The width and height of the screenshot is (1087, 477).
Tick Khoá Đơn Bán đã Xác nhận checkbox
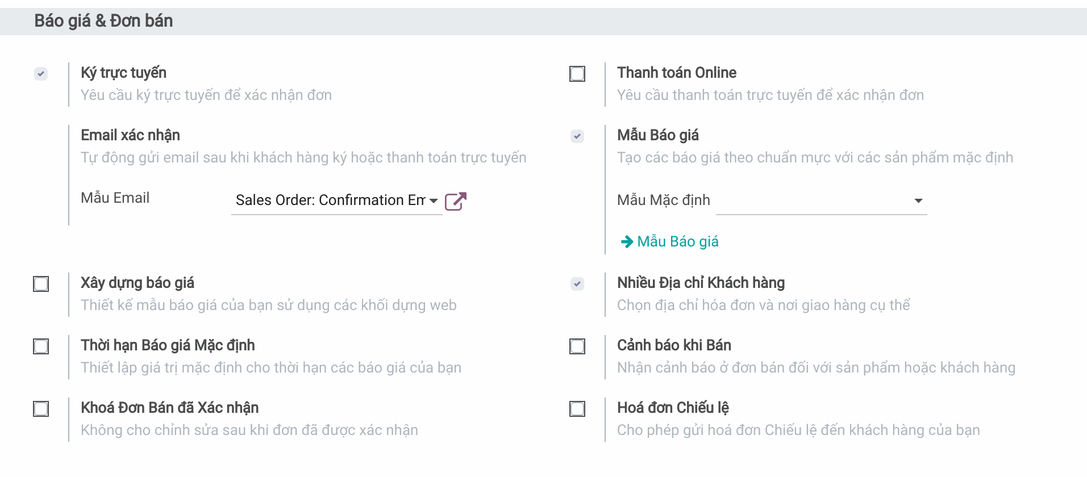click(41, 409)
